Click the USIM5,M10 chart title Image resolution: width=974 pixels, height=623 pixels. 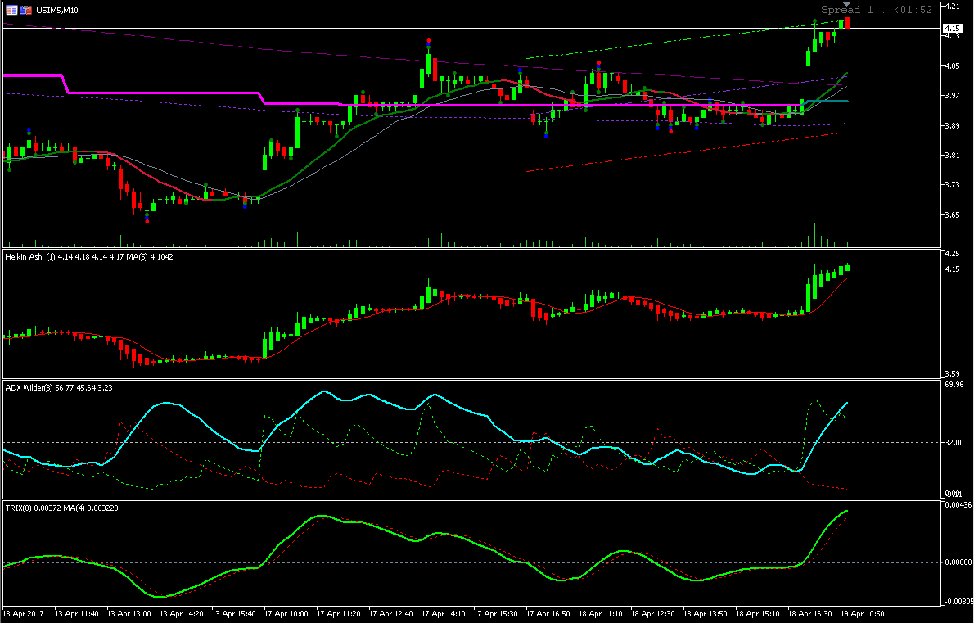click(x=57, y=10)
